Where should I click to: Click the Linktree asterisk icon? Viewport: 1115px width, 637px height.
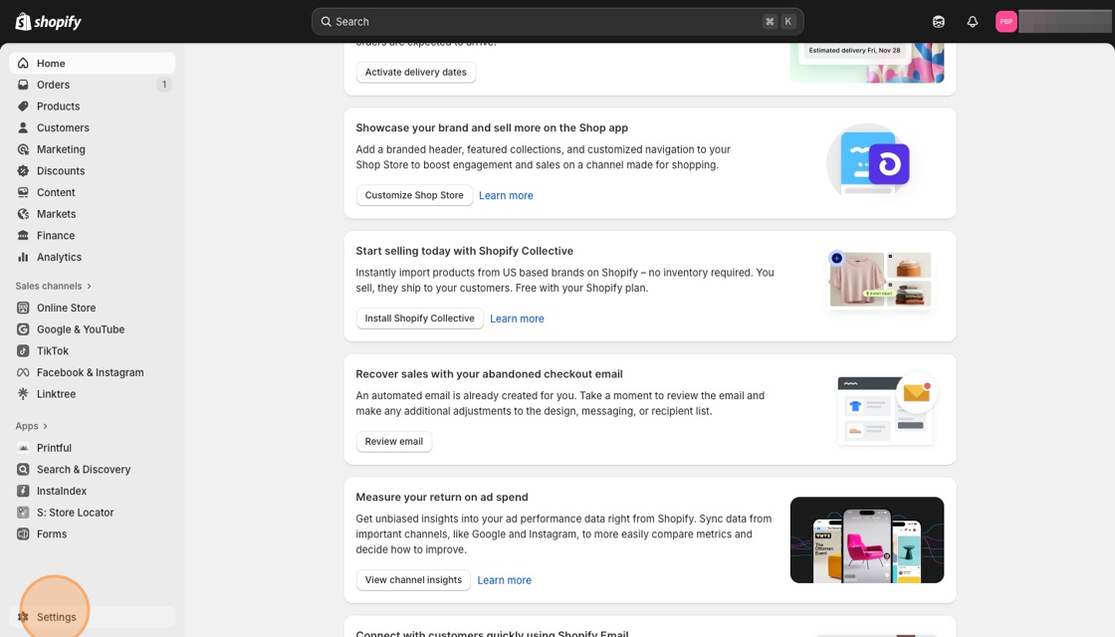[24, 394]
